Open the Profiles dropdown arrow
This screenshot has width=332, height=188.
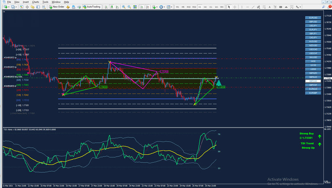pos(16,7)
